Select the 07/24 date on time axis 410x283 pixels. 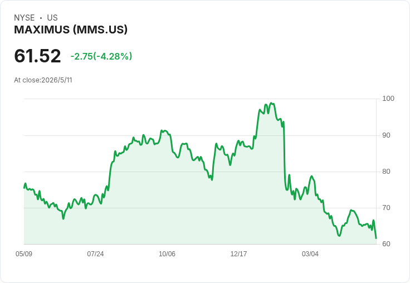tap(95, 254)
